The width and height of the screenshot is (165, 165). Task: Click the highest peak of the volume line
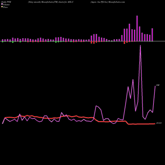140,45
